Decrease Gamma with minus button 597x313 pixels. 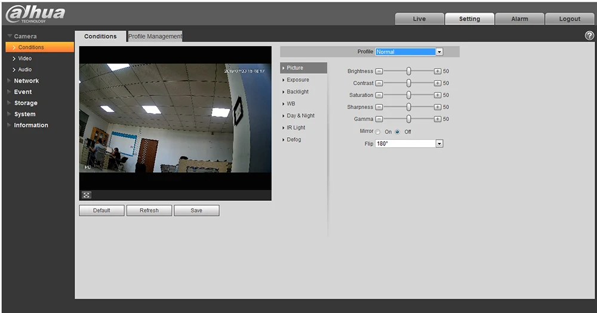(379, 119)
